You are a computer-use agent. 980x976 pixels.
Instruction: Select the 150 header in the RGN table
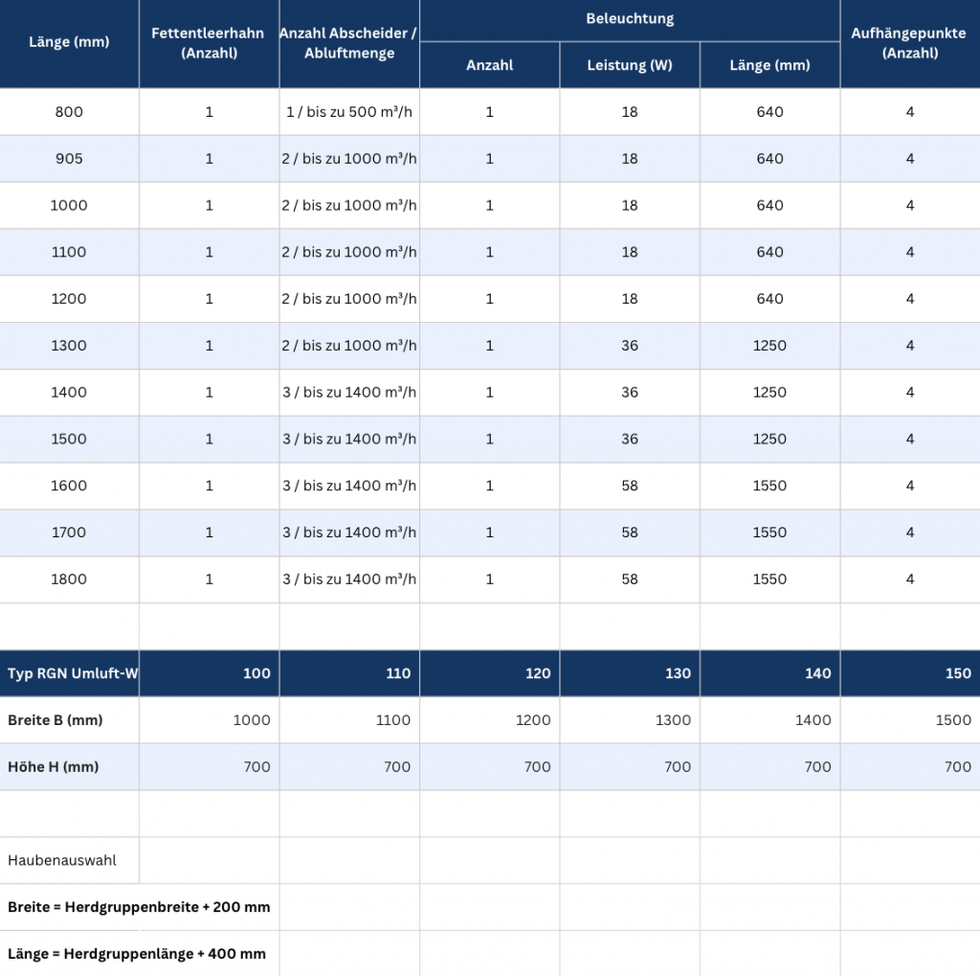point(957,673)
